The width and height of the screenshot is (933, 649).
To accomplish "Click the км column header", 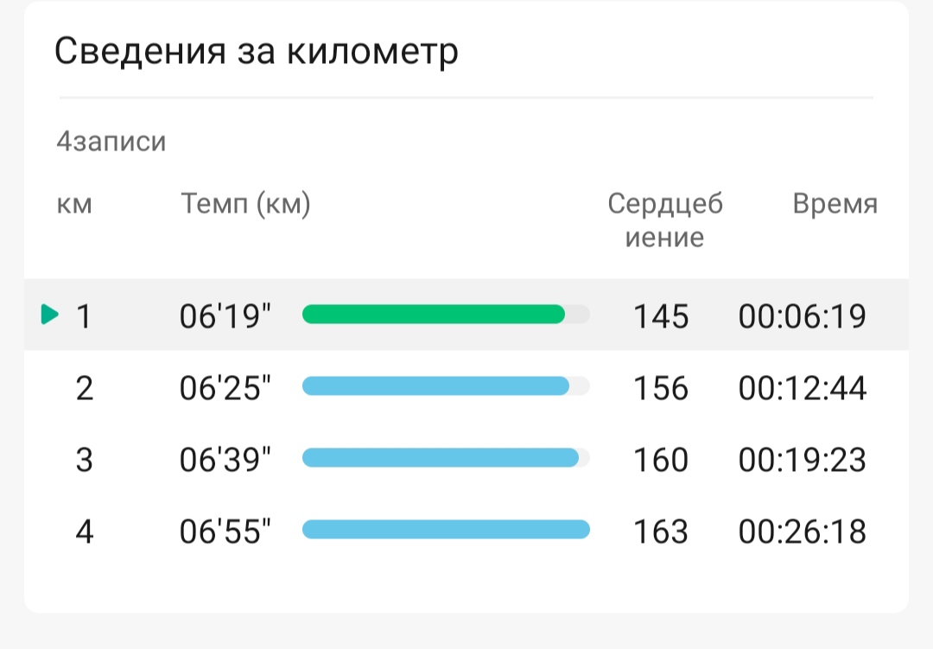I will pos(74,204).
